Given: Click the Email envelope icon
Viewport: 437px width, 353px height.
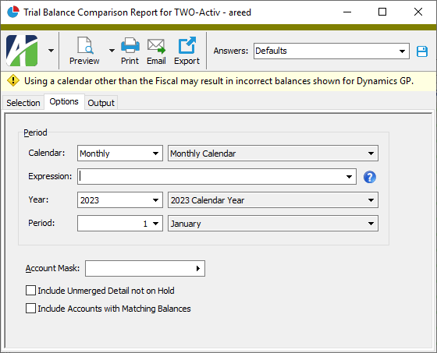Looking at the screenshot, I should coord(156,46).
